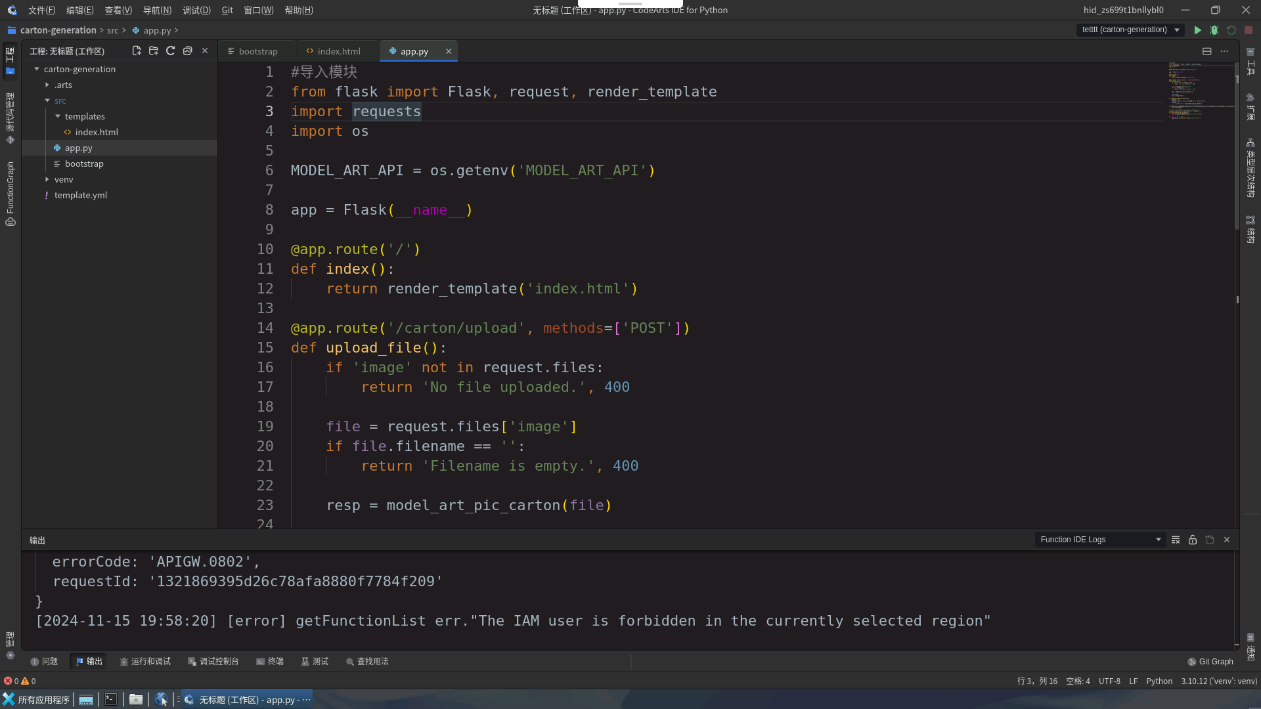Open the Git Graph button in status area
The height and width of the screenshot is (709, 1261).
[1210, 662]
